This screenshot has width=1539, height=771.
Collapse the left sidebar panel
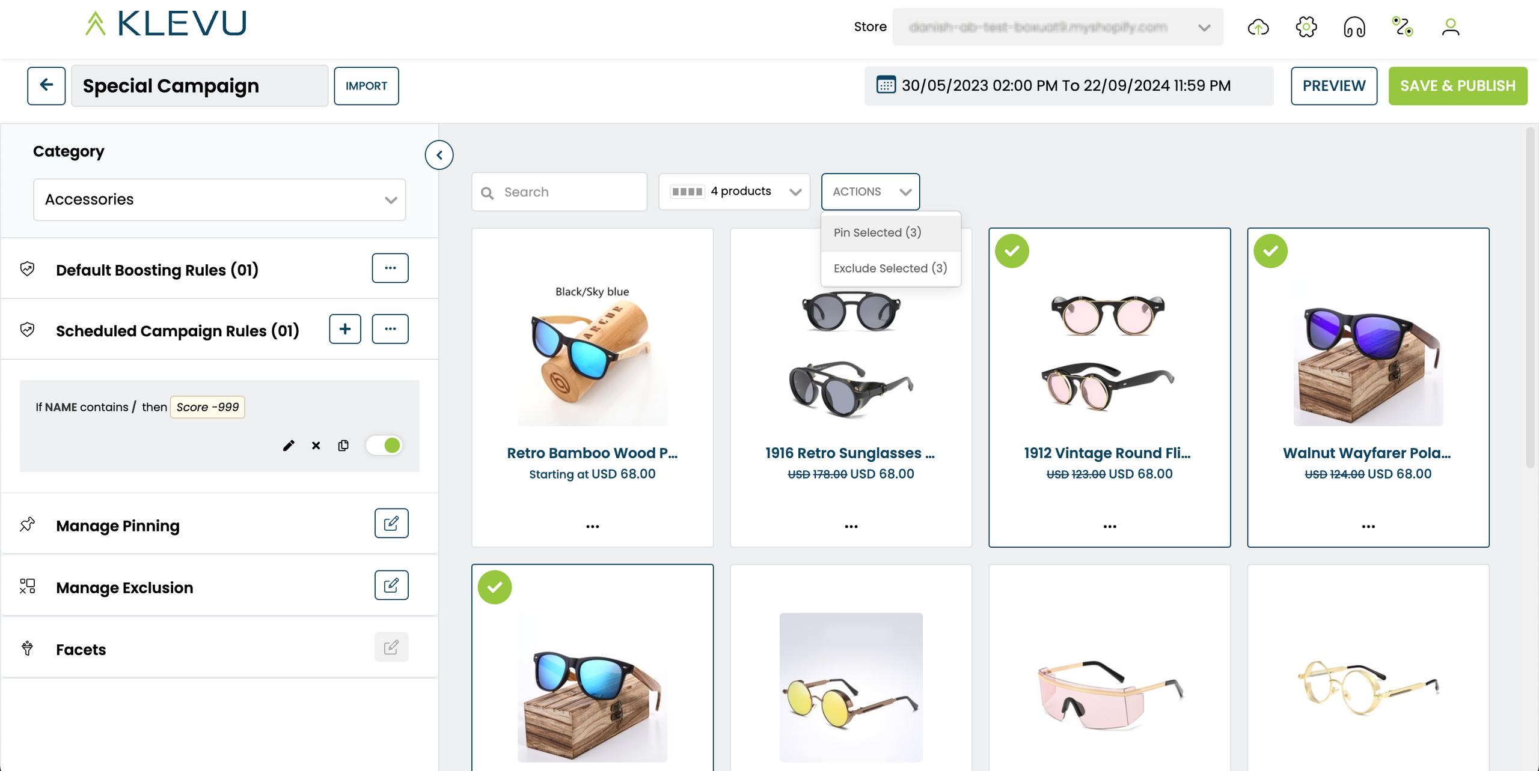(x=439, y=155)
